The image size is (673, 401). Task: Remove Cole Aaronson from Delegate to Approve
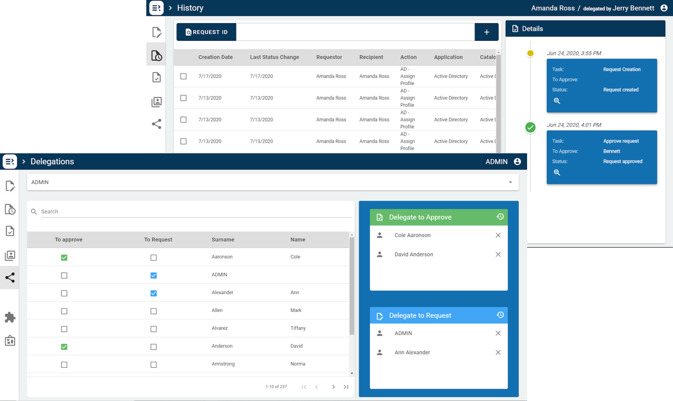tap(498, 235)
